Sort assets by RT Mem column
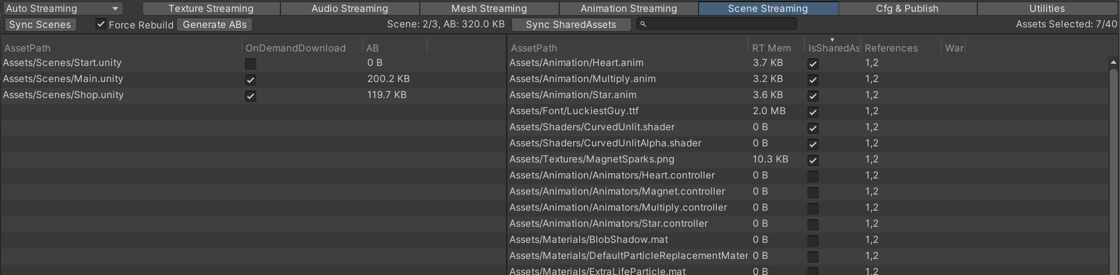The width and height of the screenshot is (1120, 275). (x=771, y=48)
